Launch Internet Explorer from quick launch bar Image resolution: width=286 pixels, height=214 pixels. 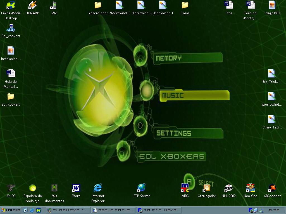32,210
